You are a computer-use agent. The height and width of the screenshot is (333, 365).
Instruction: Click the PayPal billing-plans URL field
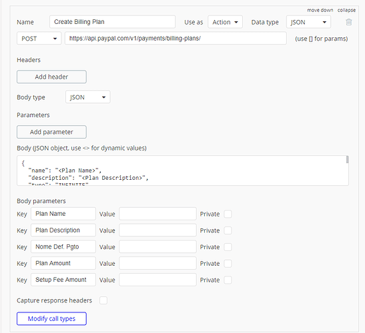coord(175,39)
